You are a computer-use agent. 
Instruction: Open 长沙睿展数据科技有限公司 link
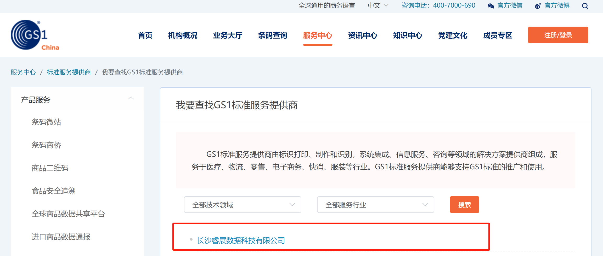click(241, 240)
